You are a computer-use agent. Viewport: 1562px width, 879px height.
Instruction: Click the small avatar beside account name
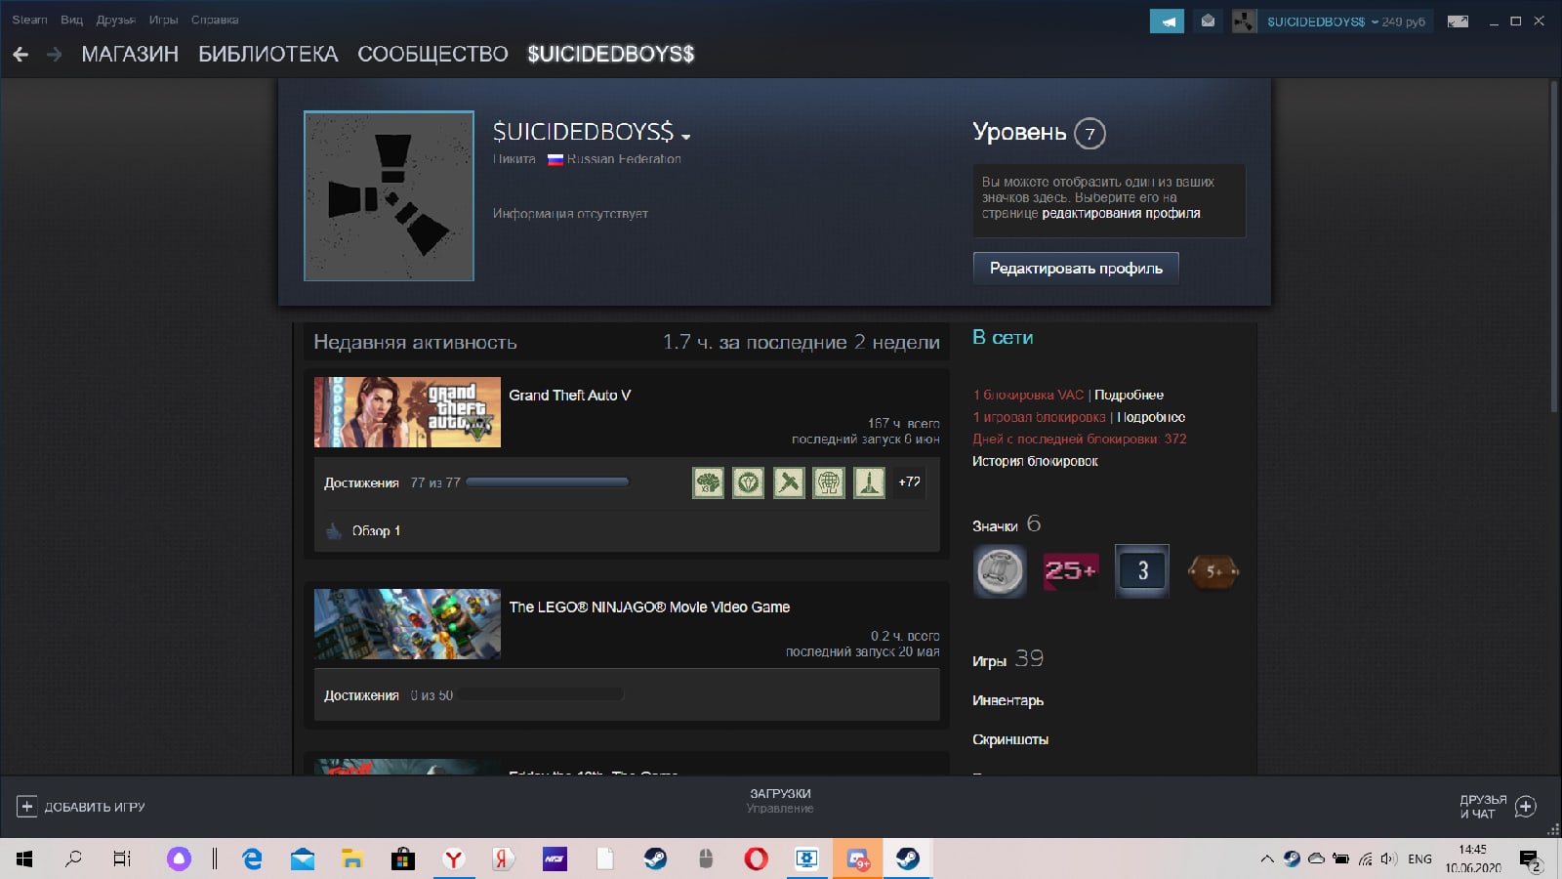1244,21
